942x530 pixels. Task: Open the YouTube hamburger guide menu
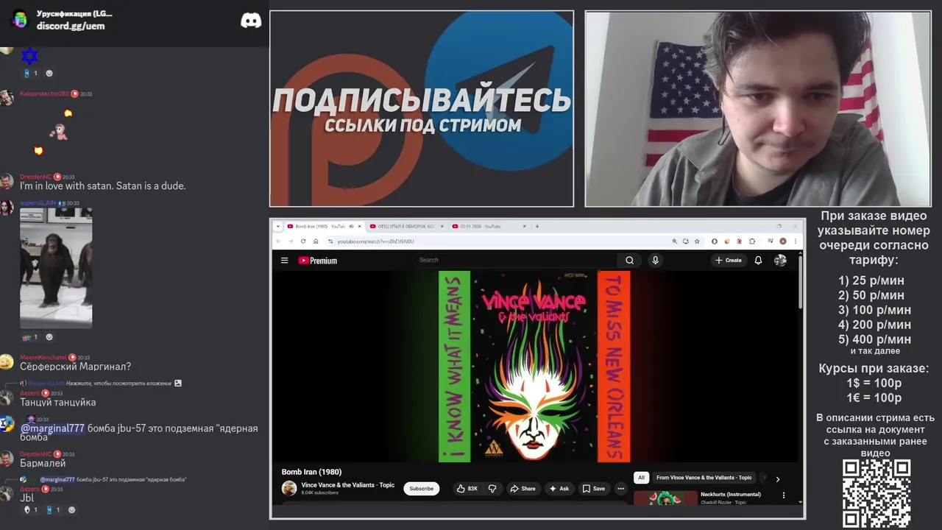click(284, 260)
